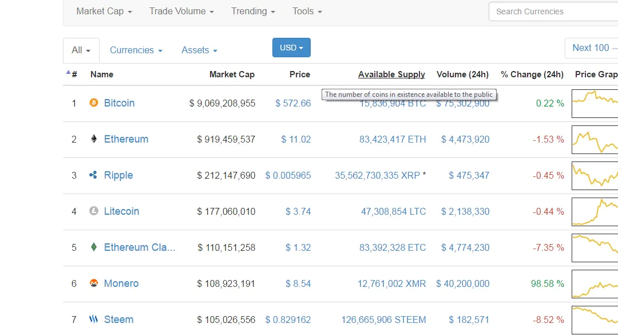Expand the Trending menu
618x335 pixels.
tap(253, 11)
